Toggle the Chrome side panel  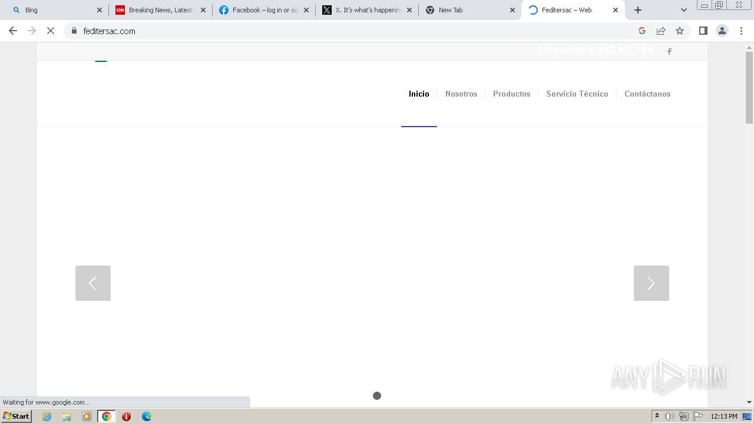click(703, 31)
